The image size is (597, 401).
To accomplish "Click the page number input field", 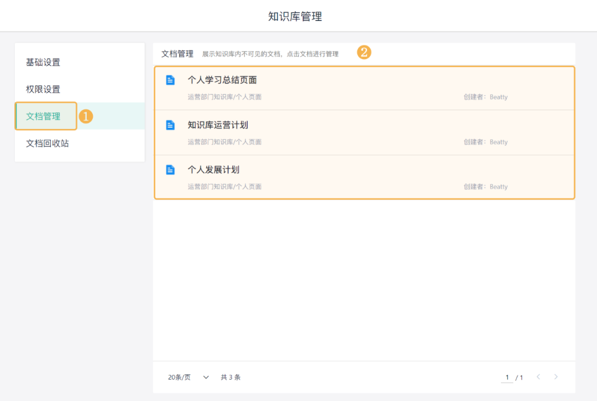I will (x=507, y=377).
